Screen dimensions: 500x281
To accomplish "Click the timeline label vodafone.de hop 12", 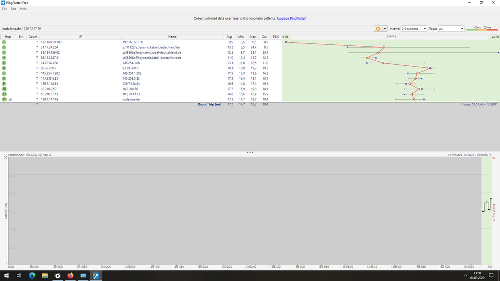I will [x=30, y=155].
